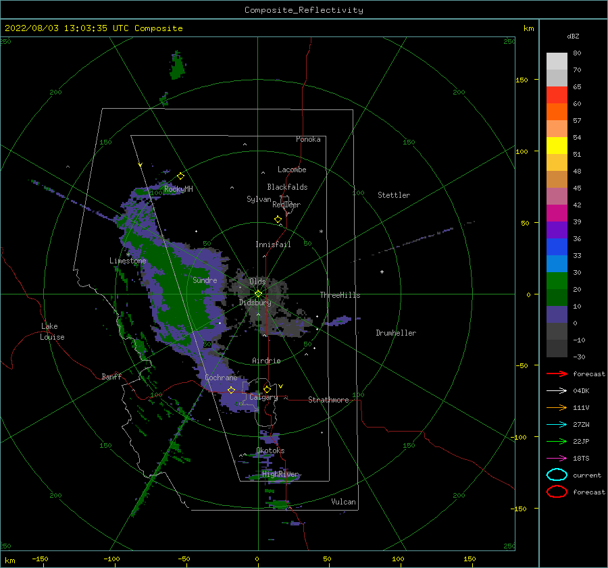Select the light gray 80 dBZ swatch
The width and height of the screenshot is (608, 568).
click(x=557, y=61)
